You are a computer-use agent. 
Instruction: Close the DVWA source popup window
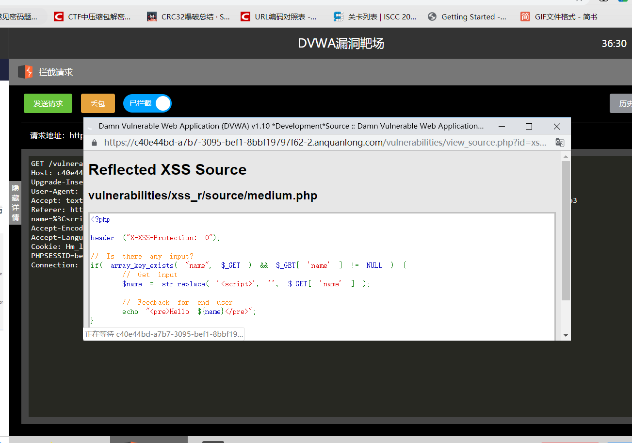(557, 126)
